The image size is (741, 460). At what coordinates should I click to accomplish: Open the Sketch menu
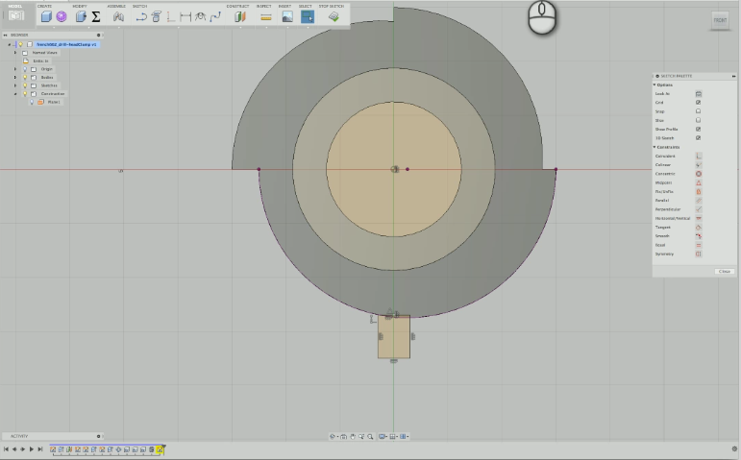coord(139,6)
